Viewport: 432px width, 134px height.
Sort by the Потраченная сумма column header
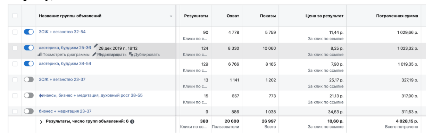(397, 16)
